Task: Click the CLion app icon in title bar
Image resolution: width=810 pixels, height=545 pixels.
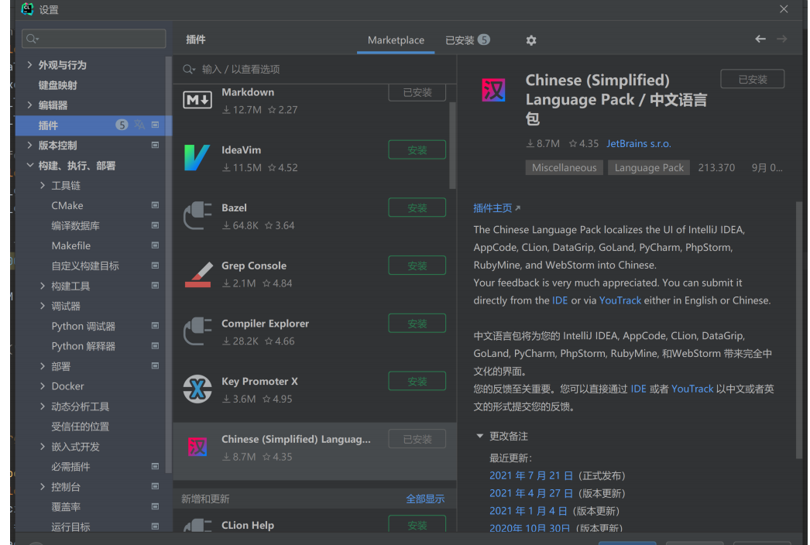Action: pos(27,9)
